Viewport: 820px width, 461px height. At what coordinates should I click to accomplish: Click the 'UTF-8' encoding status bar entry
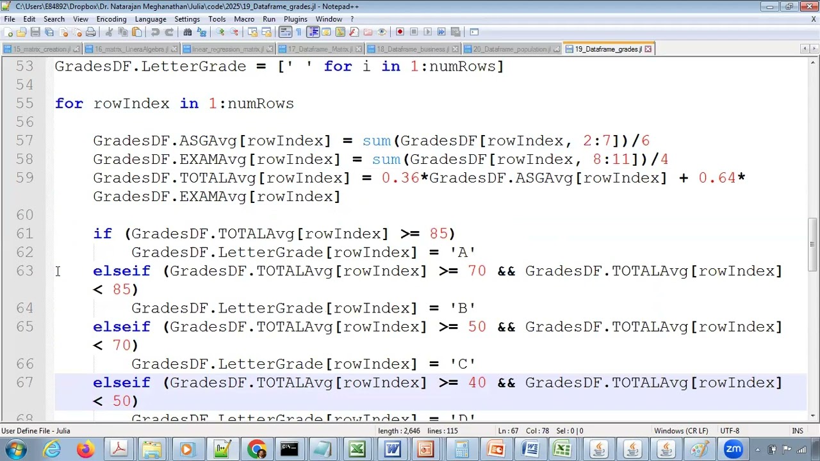click(x=730, y=431)
